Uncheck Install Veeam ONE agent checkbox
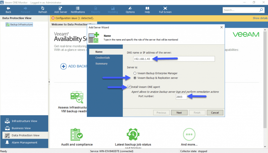Image resolution: width=268 pixels, height=153 pixels. [129, 87]
